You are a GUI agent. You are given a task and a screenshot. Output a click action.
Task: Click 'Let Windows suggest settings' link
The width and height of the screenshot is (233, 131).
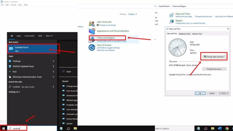coord(108,48)
